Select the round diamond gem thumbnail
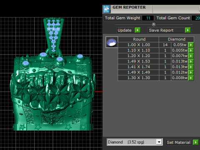Screen dimensions: 200x150 112,42
